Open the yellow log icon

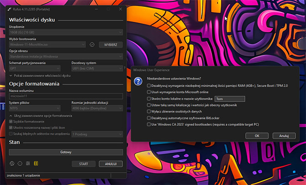coord(36,164)
